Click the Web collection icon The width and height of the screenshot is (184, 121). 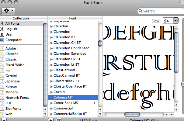point(2,114)
